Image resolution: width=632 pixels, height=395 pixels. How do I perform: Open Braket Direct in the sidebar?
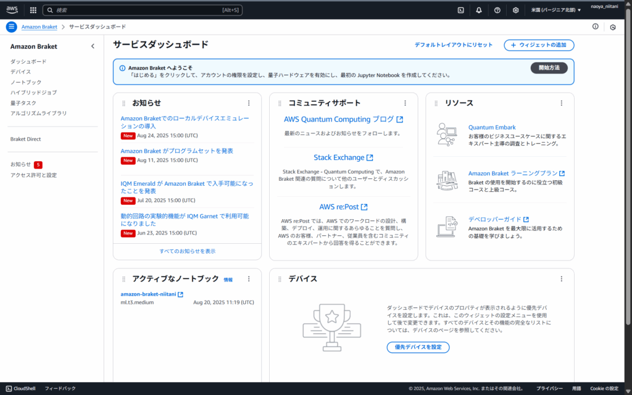pyautogui.click(x=26, y=139)
